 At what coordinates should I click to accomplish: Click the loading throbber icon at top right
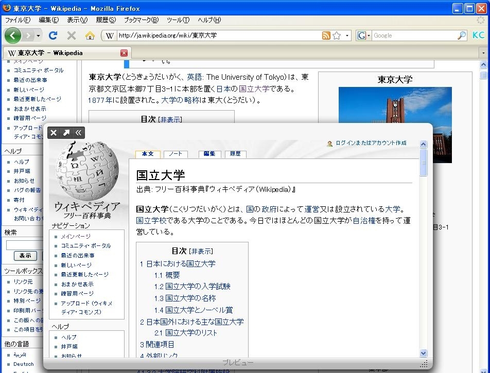coord(480,20)
